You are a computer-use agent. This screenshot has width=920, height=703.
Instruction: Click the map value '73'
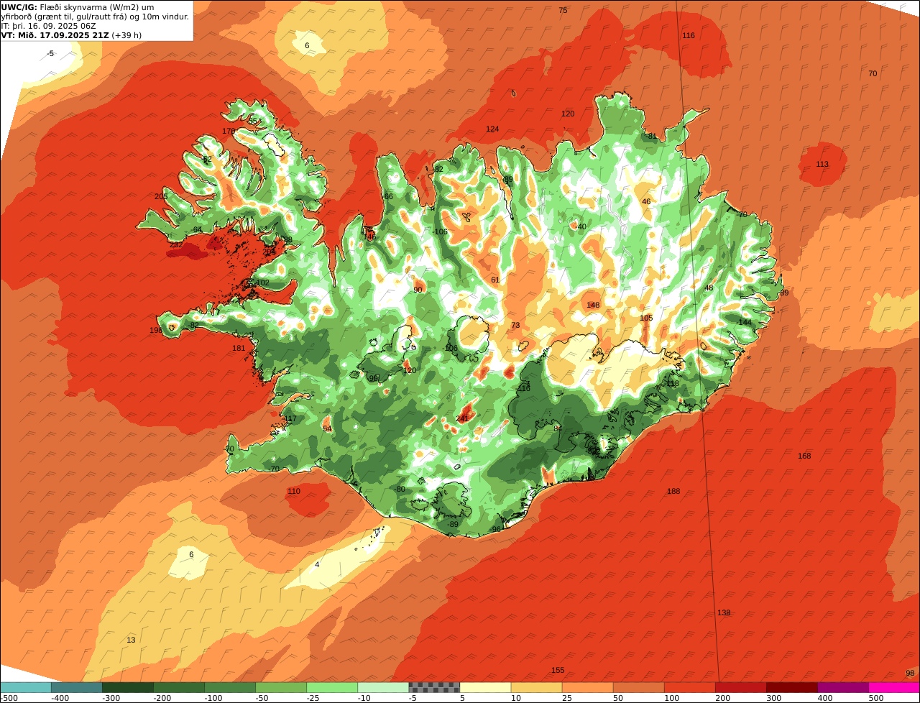pos(515,325)
